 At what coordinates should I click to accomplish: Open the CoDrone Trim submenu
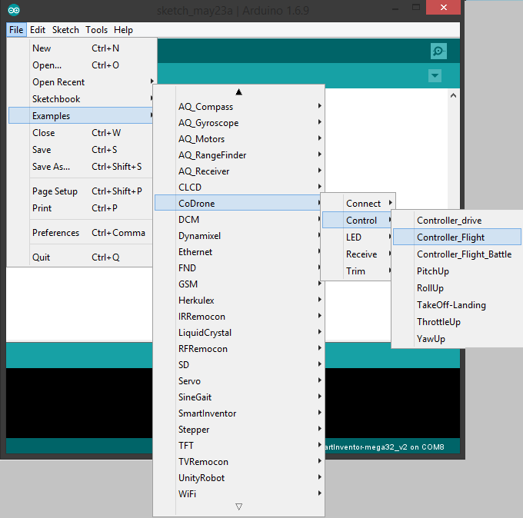point(358,271)
